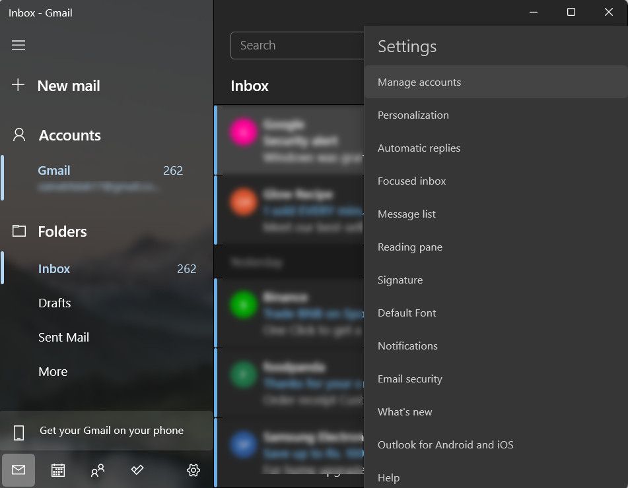
Task: Select the dark green avatar message
Action: (x=289, y=382)
